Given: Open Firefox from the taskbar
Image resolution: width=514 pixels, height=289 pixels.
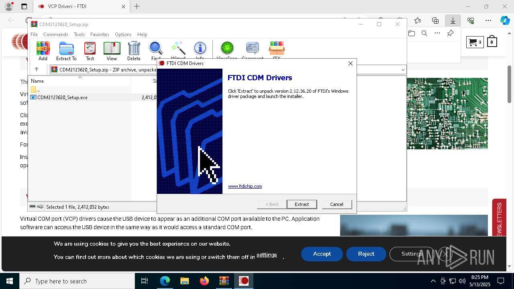Looking at the screenshot, I should pos(204,281).
